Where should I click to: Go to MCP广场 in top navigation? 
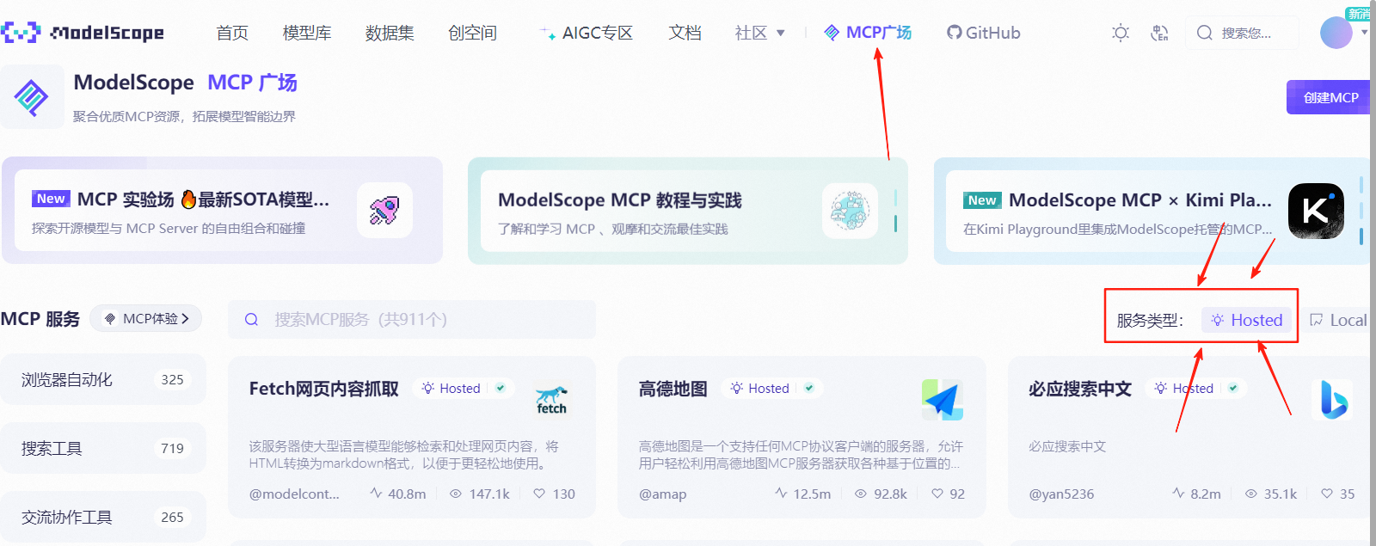pyautogui.click(x=868, y=33)
